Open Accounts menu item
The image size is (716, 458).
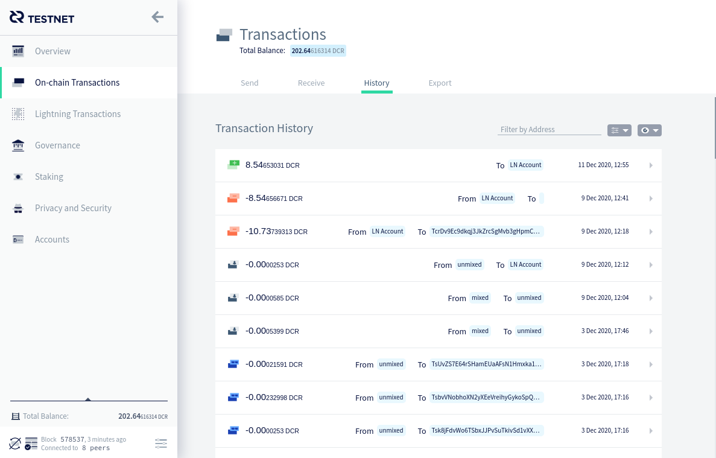pyautogui.click(x=89, y=240)
